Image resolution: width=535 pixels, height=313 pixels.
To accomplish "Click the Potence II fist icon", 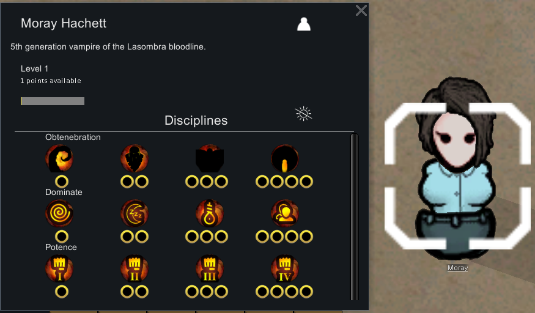I will pyautogui.click(x=135, y=268).
